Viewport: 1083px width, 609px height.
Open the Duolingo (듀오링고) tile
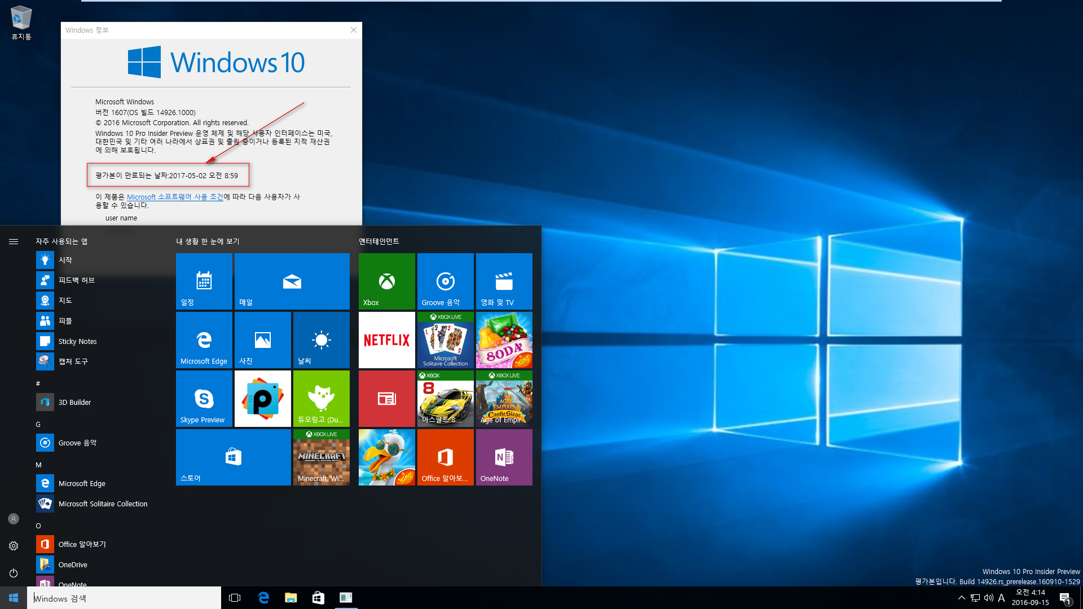click(x=322, y=398)
